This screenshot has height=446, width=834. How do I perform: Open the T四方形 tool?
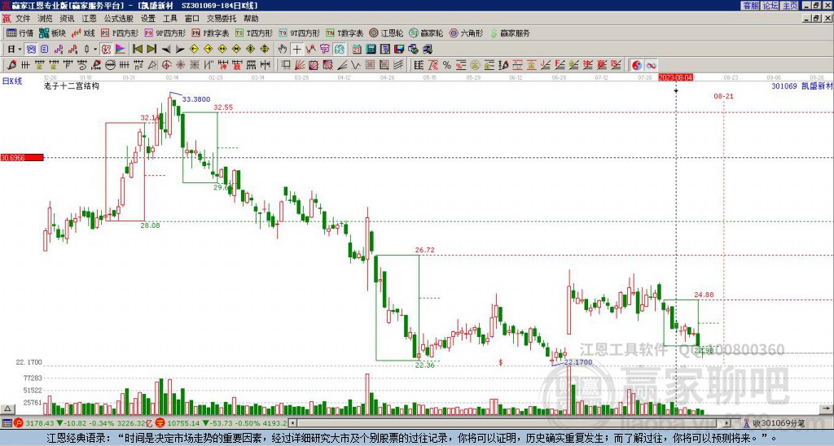pos(254,33)
